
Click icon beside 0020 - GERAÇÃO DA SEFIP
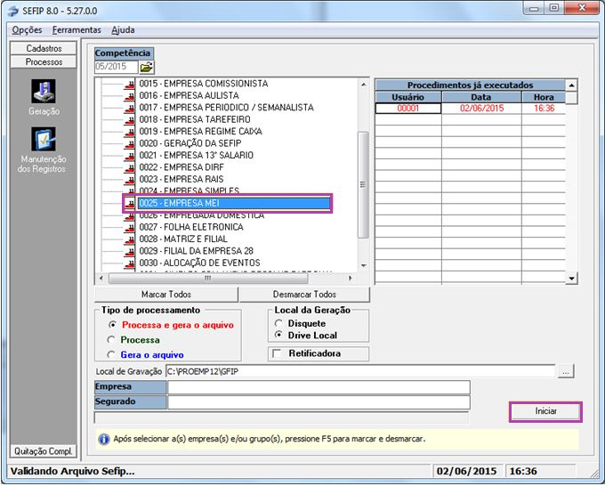click(x=130, y=143)
